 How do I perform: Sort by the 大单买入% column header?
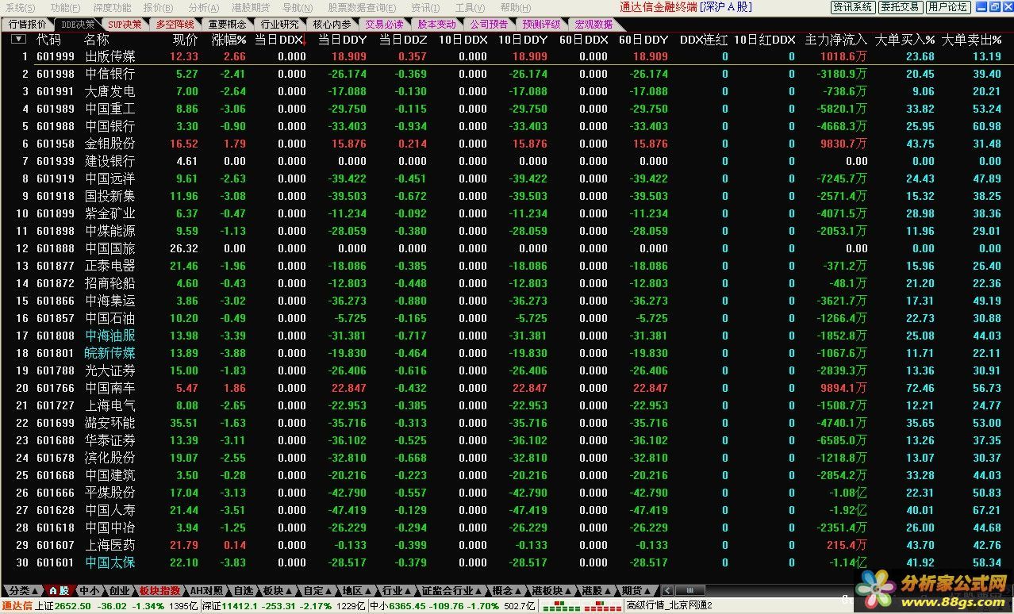click(x=905, y=39)
